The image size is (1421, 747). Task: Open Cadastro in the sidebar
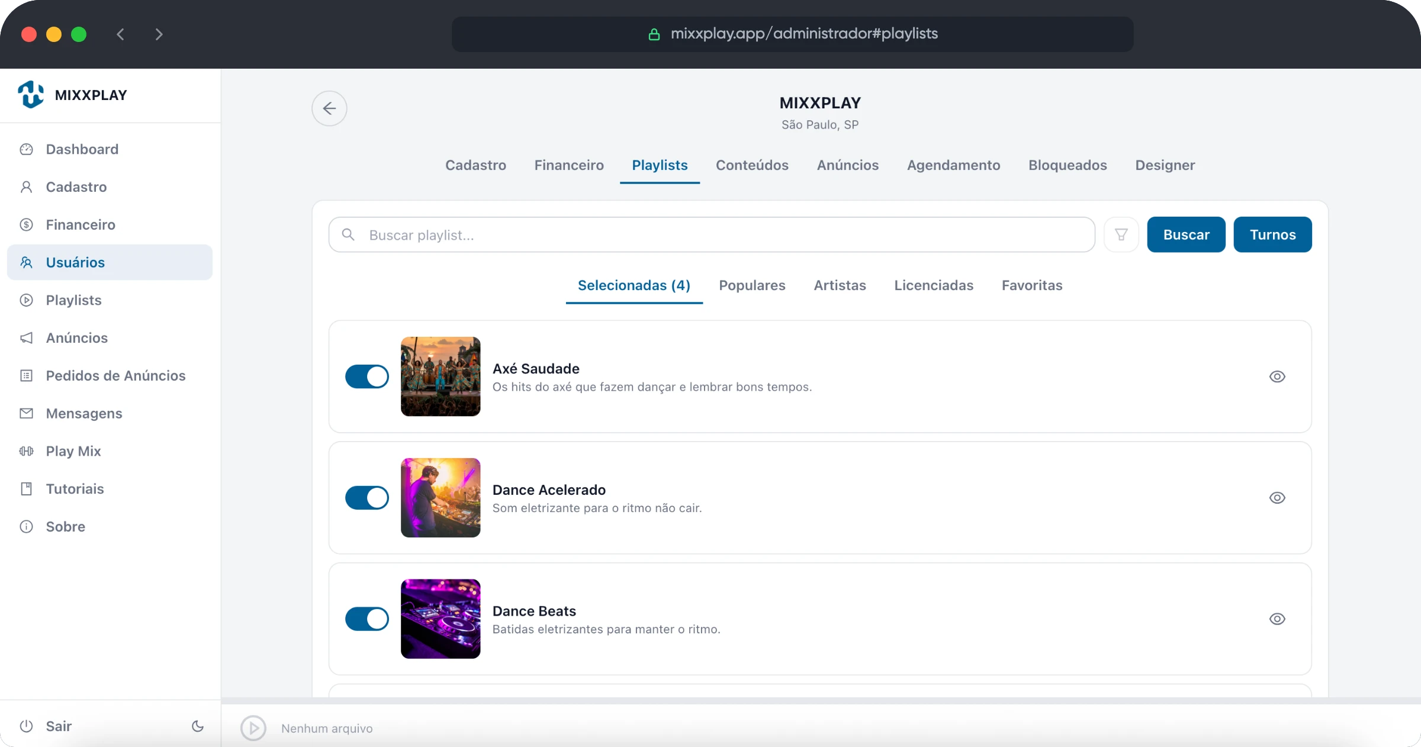point(110,187)
